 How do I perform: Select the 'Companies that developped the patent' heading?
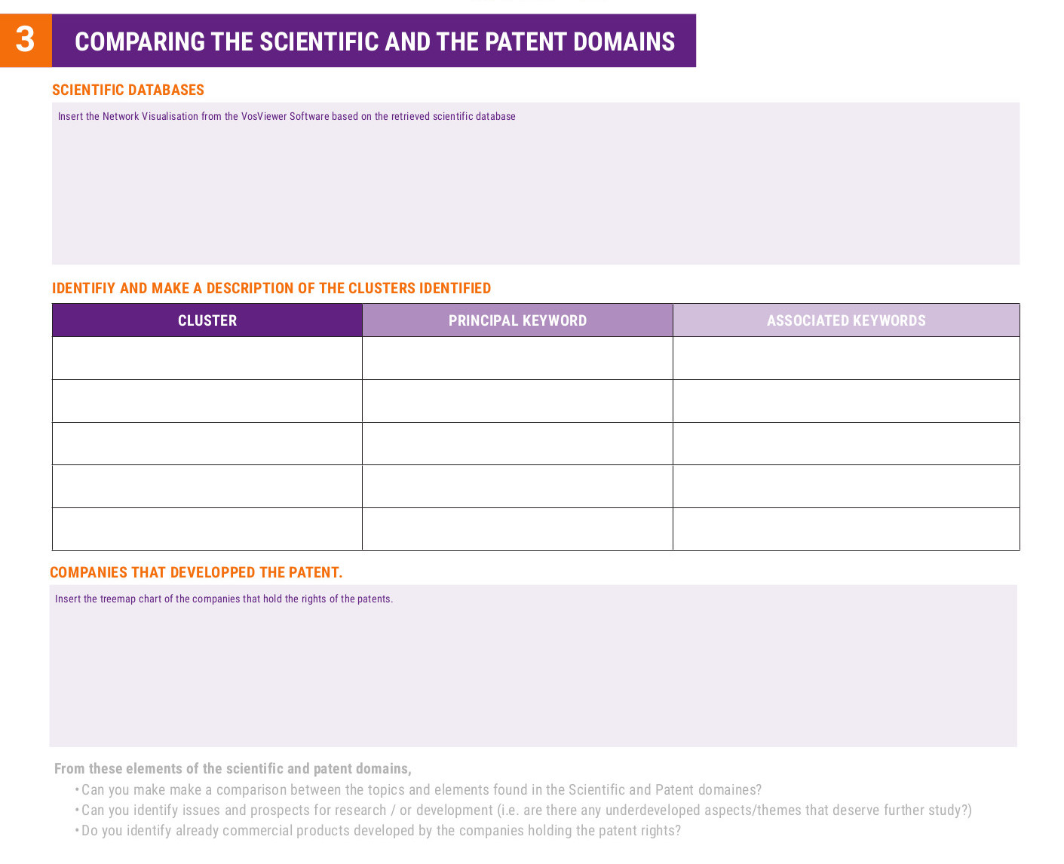coord(196,572)
